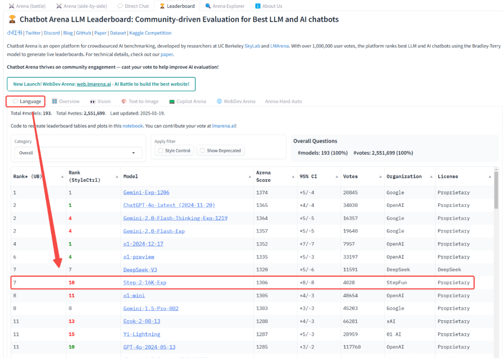This screenshot has width=503, height=358.
Task: Click the trophy icon on Leaderboard tab
Action: 162,6
